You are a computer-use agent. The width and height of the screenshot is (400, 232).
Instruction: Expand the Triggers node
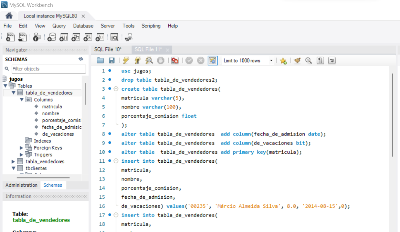[21, 154]
